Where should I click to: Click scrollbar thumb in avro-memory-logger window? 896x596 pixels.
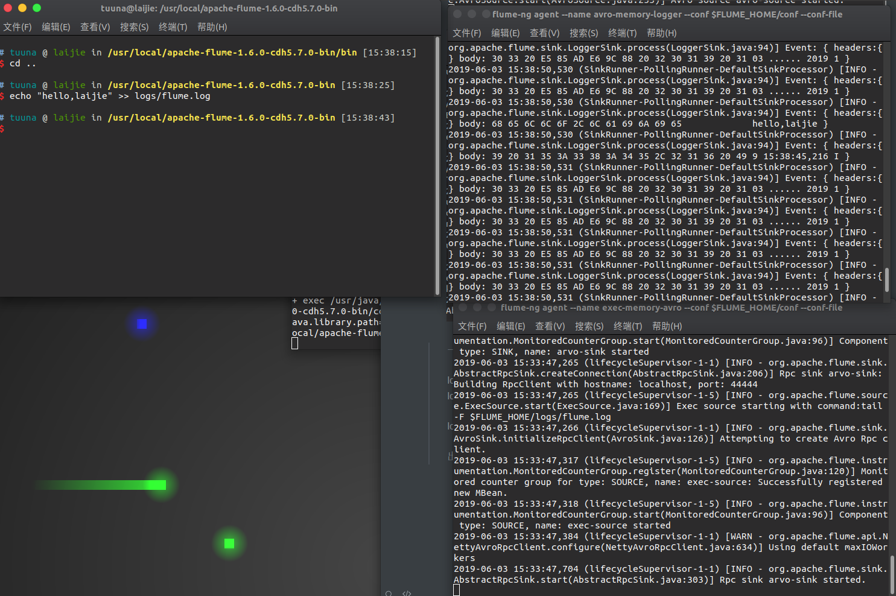[x=886, y=281]
